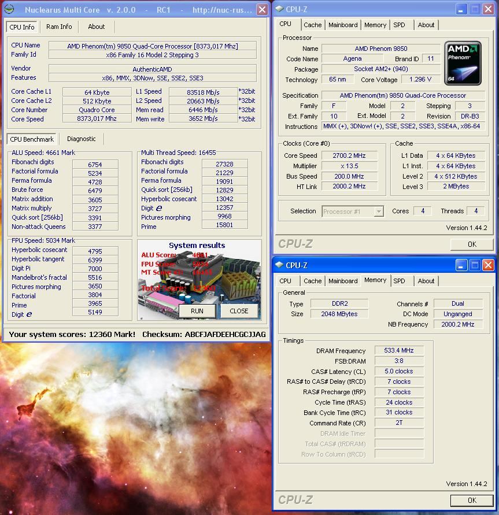This screenshot has height=515, width=499.
Task: Open the About tab in the lower CPU-Z window
Action: point(426,281)
